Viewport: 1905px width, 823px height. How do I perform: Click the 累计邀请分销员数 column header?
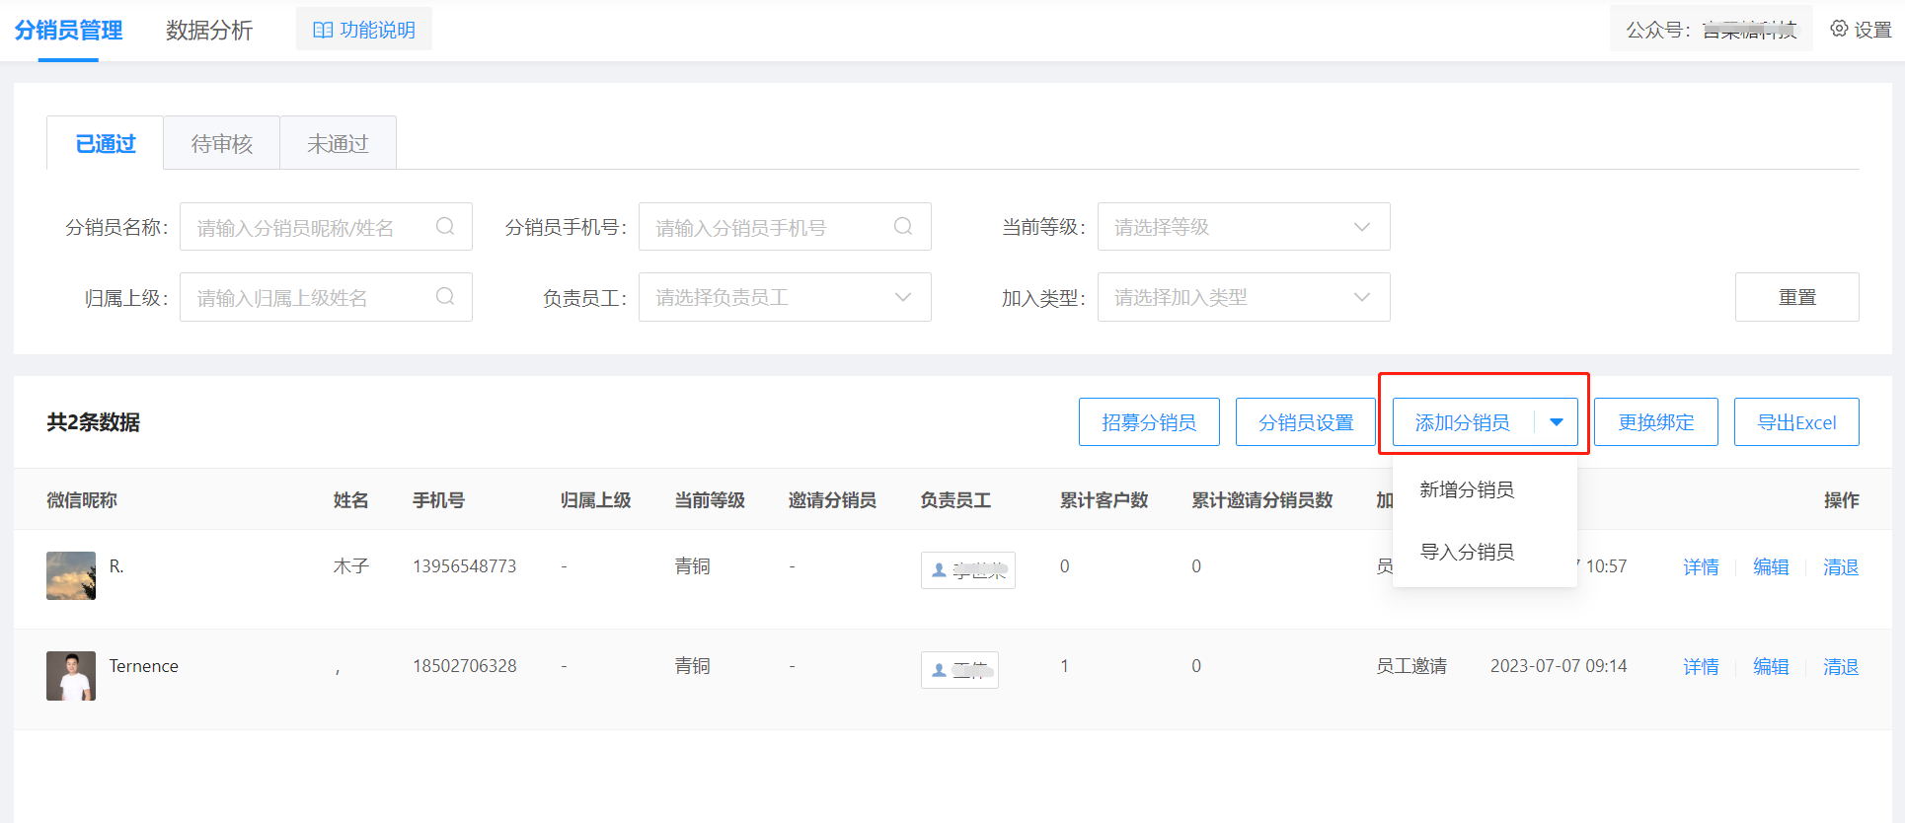[1261, 500]
